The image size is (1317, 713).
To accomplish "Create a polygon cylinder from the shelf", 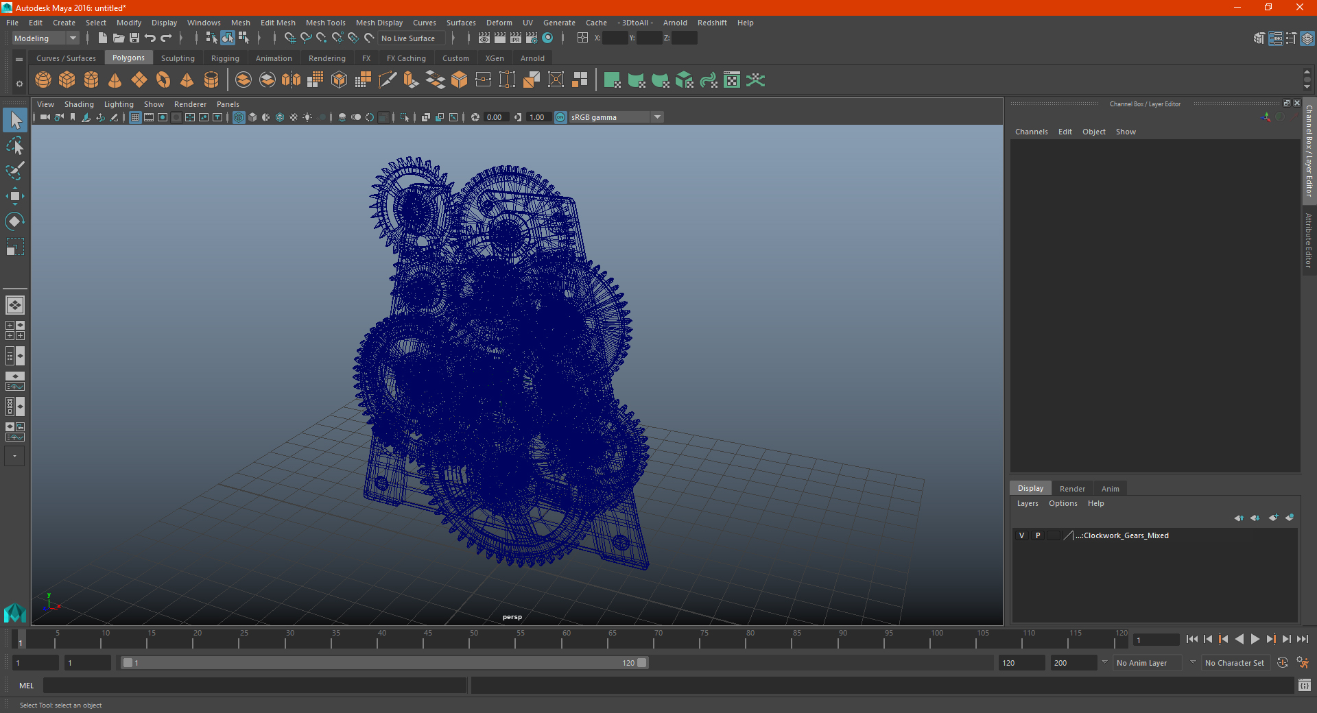I will (91, 80).
